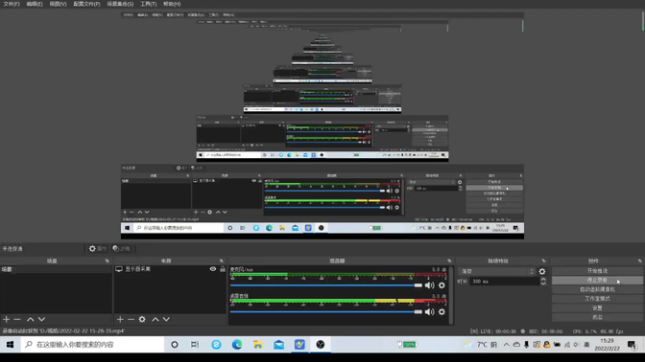The height and width of the screenshot is (362, 645).
Task: Toggle lock on the display capture source
Action: [x=223, y=269]
